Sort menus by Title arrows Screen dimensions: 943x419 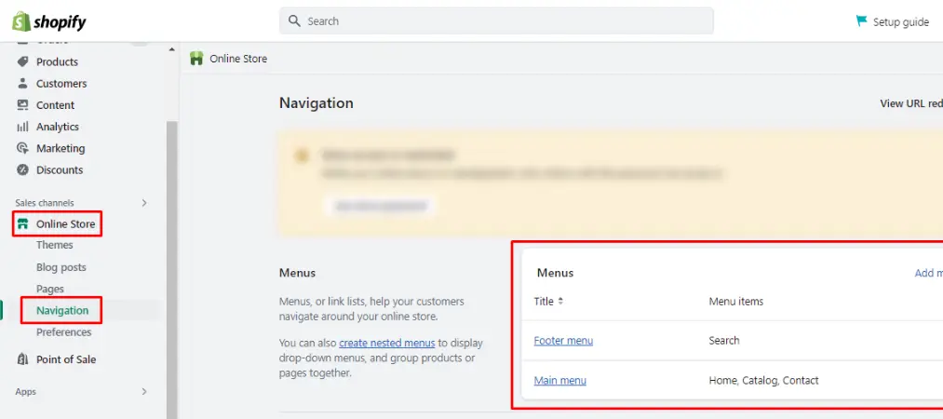point(560,301)
